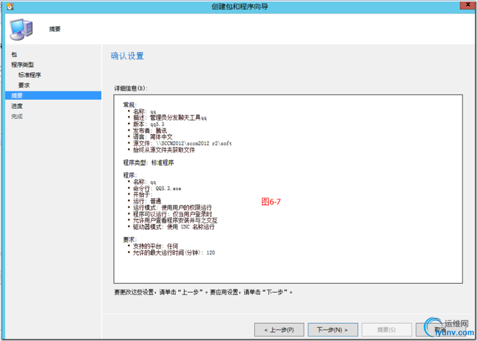Click the computer wizard header icon
The width and height of the screenshot is (477, 341).
click(x=21, y=29)
